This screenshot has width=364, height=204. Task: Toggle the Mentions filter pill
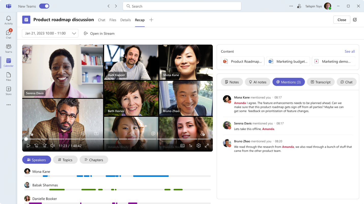point(289,82)
